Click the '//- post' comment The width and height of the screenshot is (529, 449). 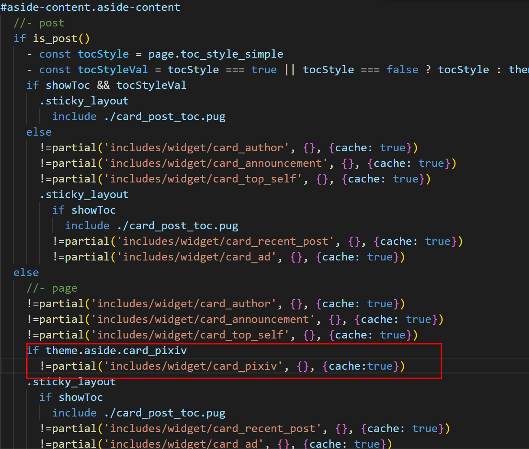tap(39, 23)
